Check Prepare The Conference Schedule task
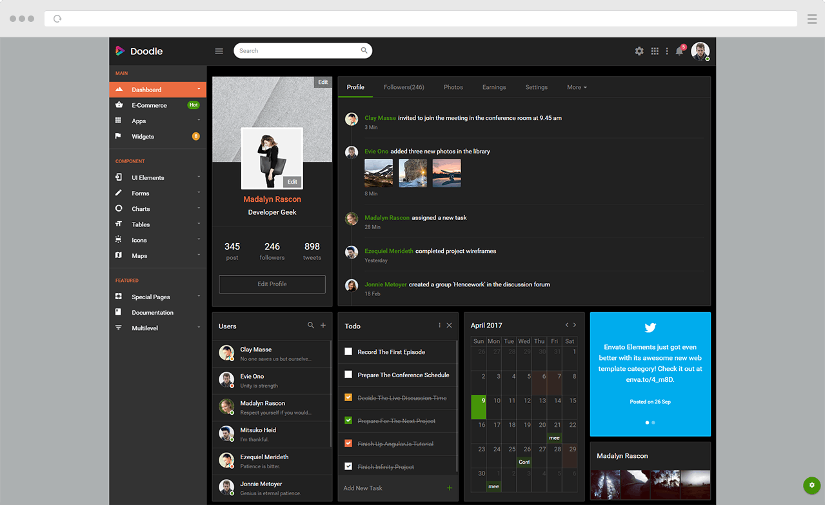The width and height of the screenshot is (825, 505). (348, 374)
